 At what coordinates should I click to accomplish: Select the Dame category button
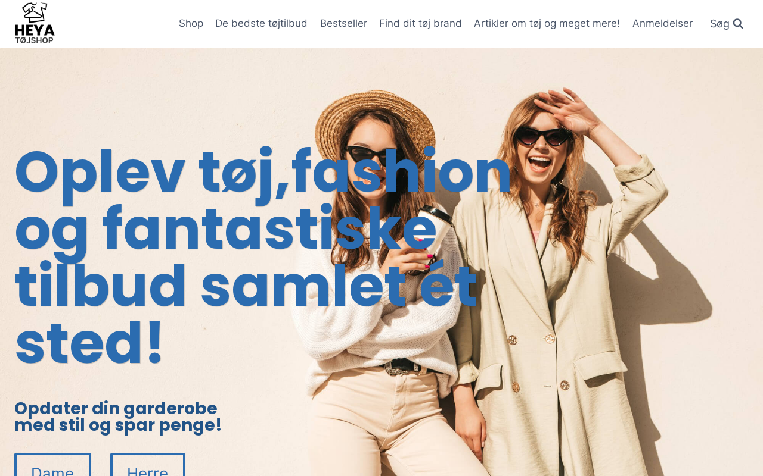click(52, 465)
